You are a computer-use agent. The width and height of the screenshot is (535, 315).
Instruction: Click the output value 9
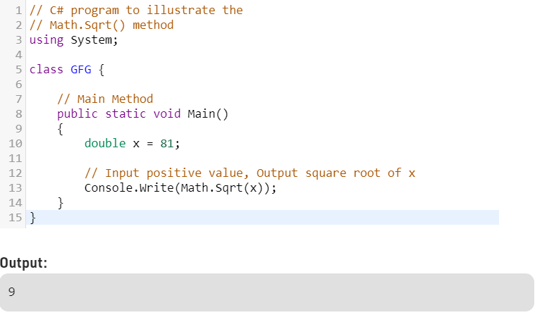(x=12, y=291)
